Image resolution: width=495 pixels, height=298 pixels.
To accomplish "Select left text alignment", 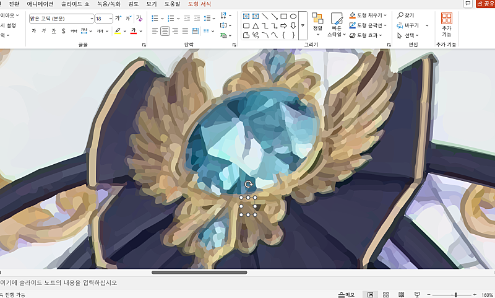I will (x=155, y=31).
